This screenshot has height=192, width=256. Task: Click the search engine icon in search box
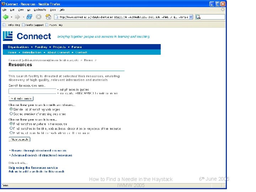pyautogui.click(x=198, y=17)
